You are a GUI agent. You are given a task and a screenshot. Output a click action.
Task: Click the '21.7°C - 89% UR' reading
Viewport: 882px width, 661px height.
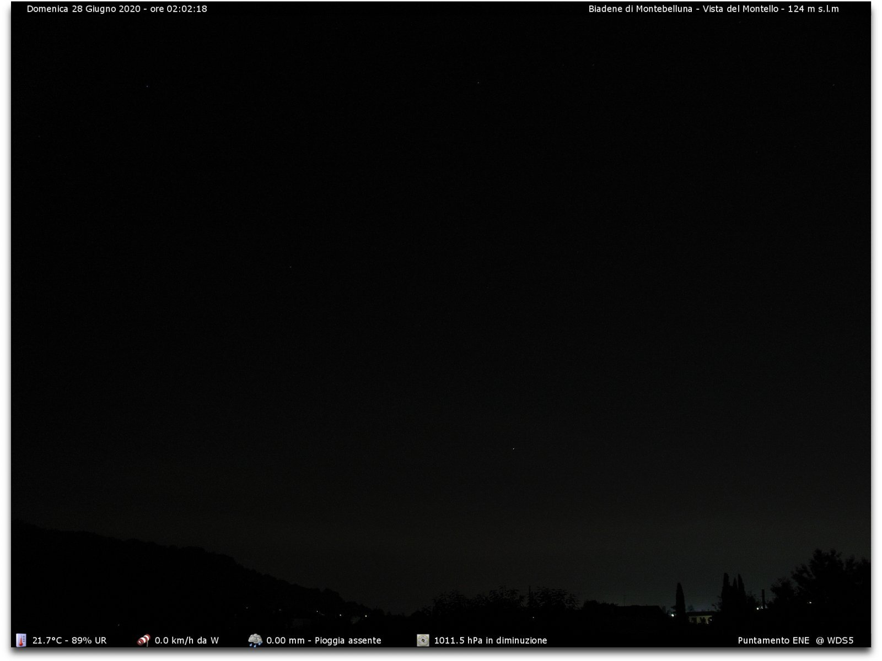point(69,641)
